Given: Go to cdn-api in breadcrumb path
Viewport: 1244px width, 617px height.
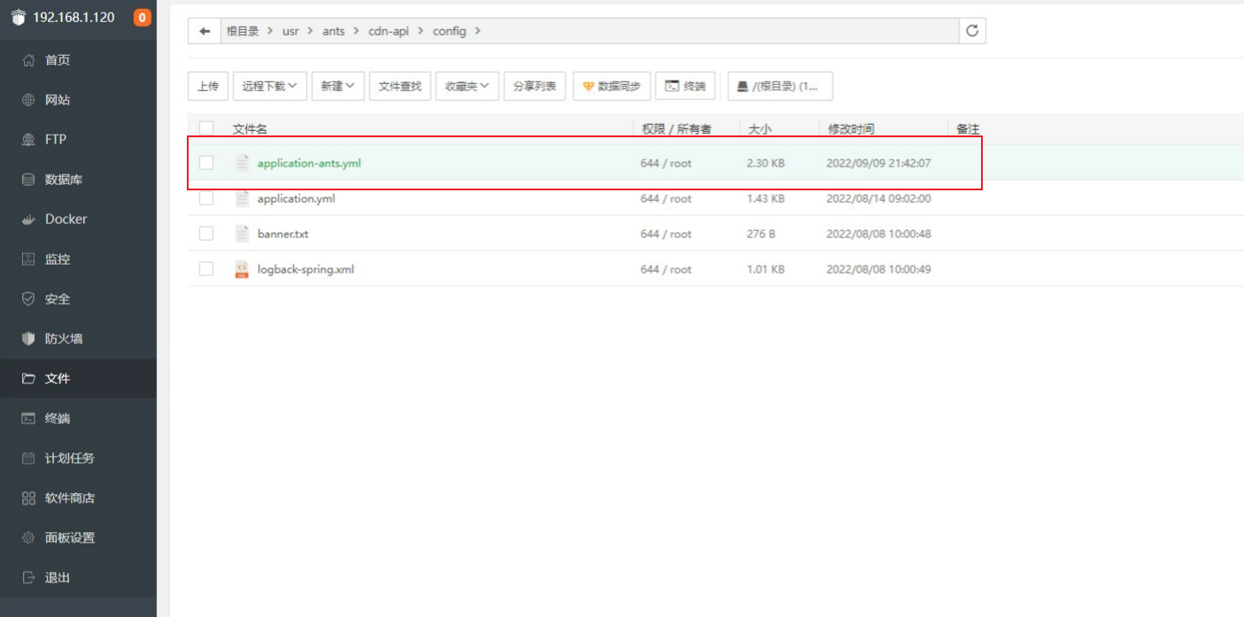Looking at the screenshot, I should tap(389, 31).
